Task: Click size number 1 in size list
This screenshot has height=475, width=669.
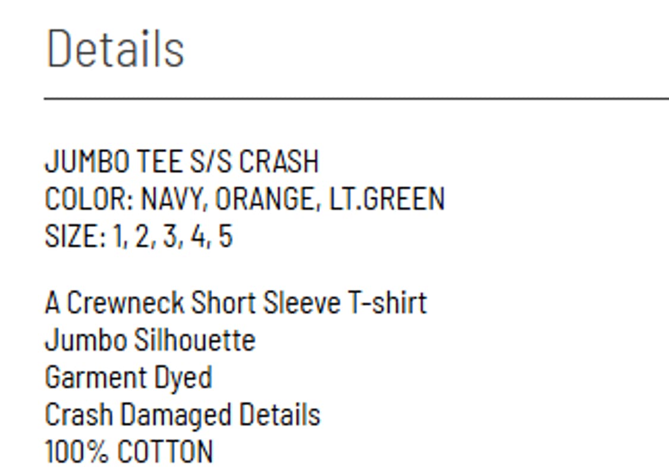Action: (x=119, y=236)
